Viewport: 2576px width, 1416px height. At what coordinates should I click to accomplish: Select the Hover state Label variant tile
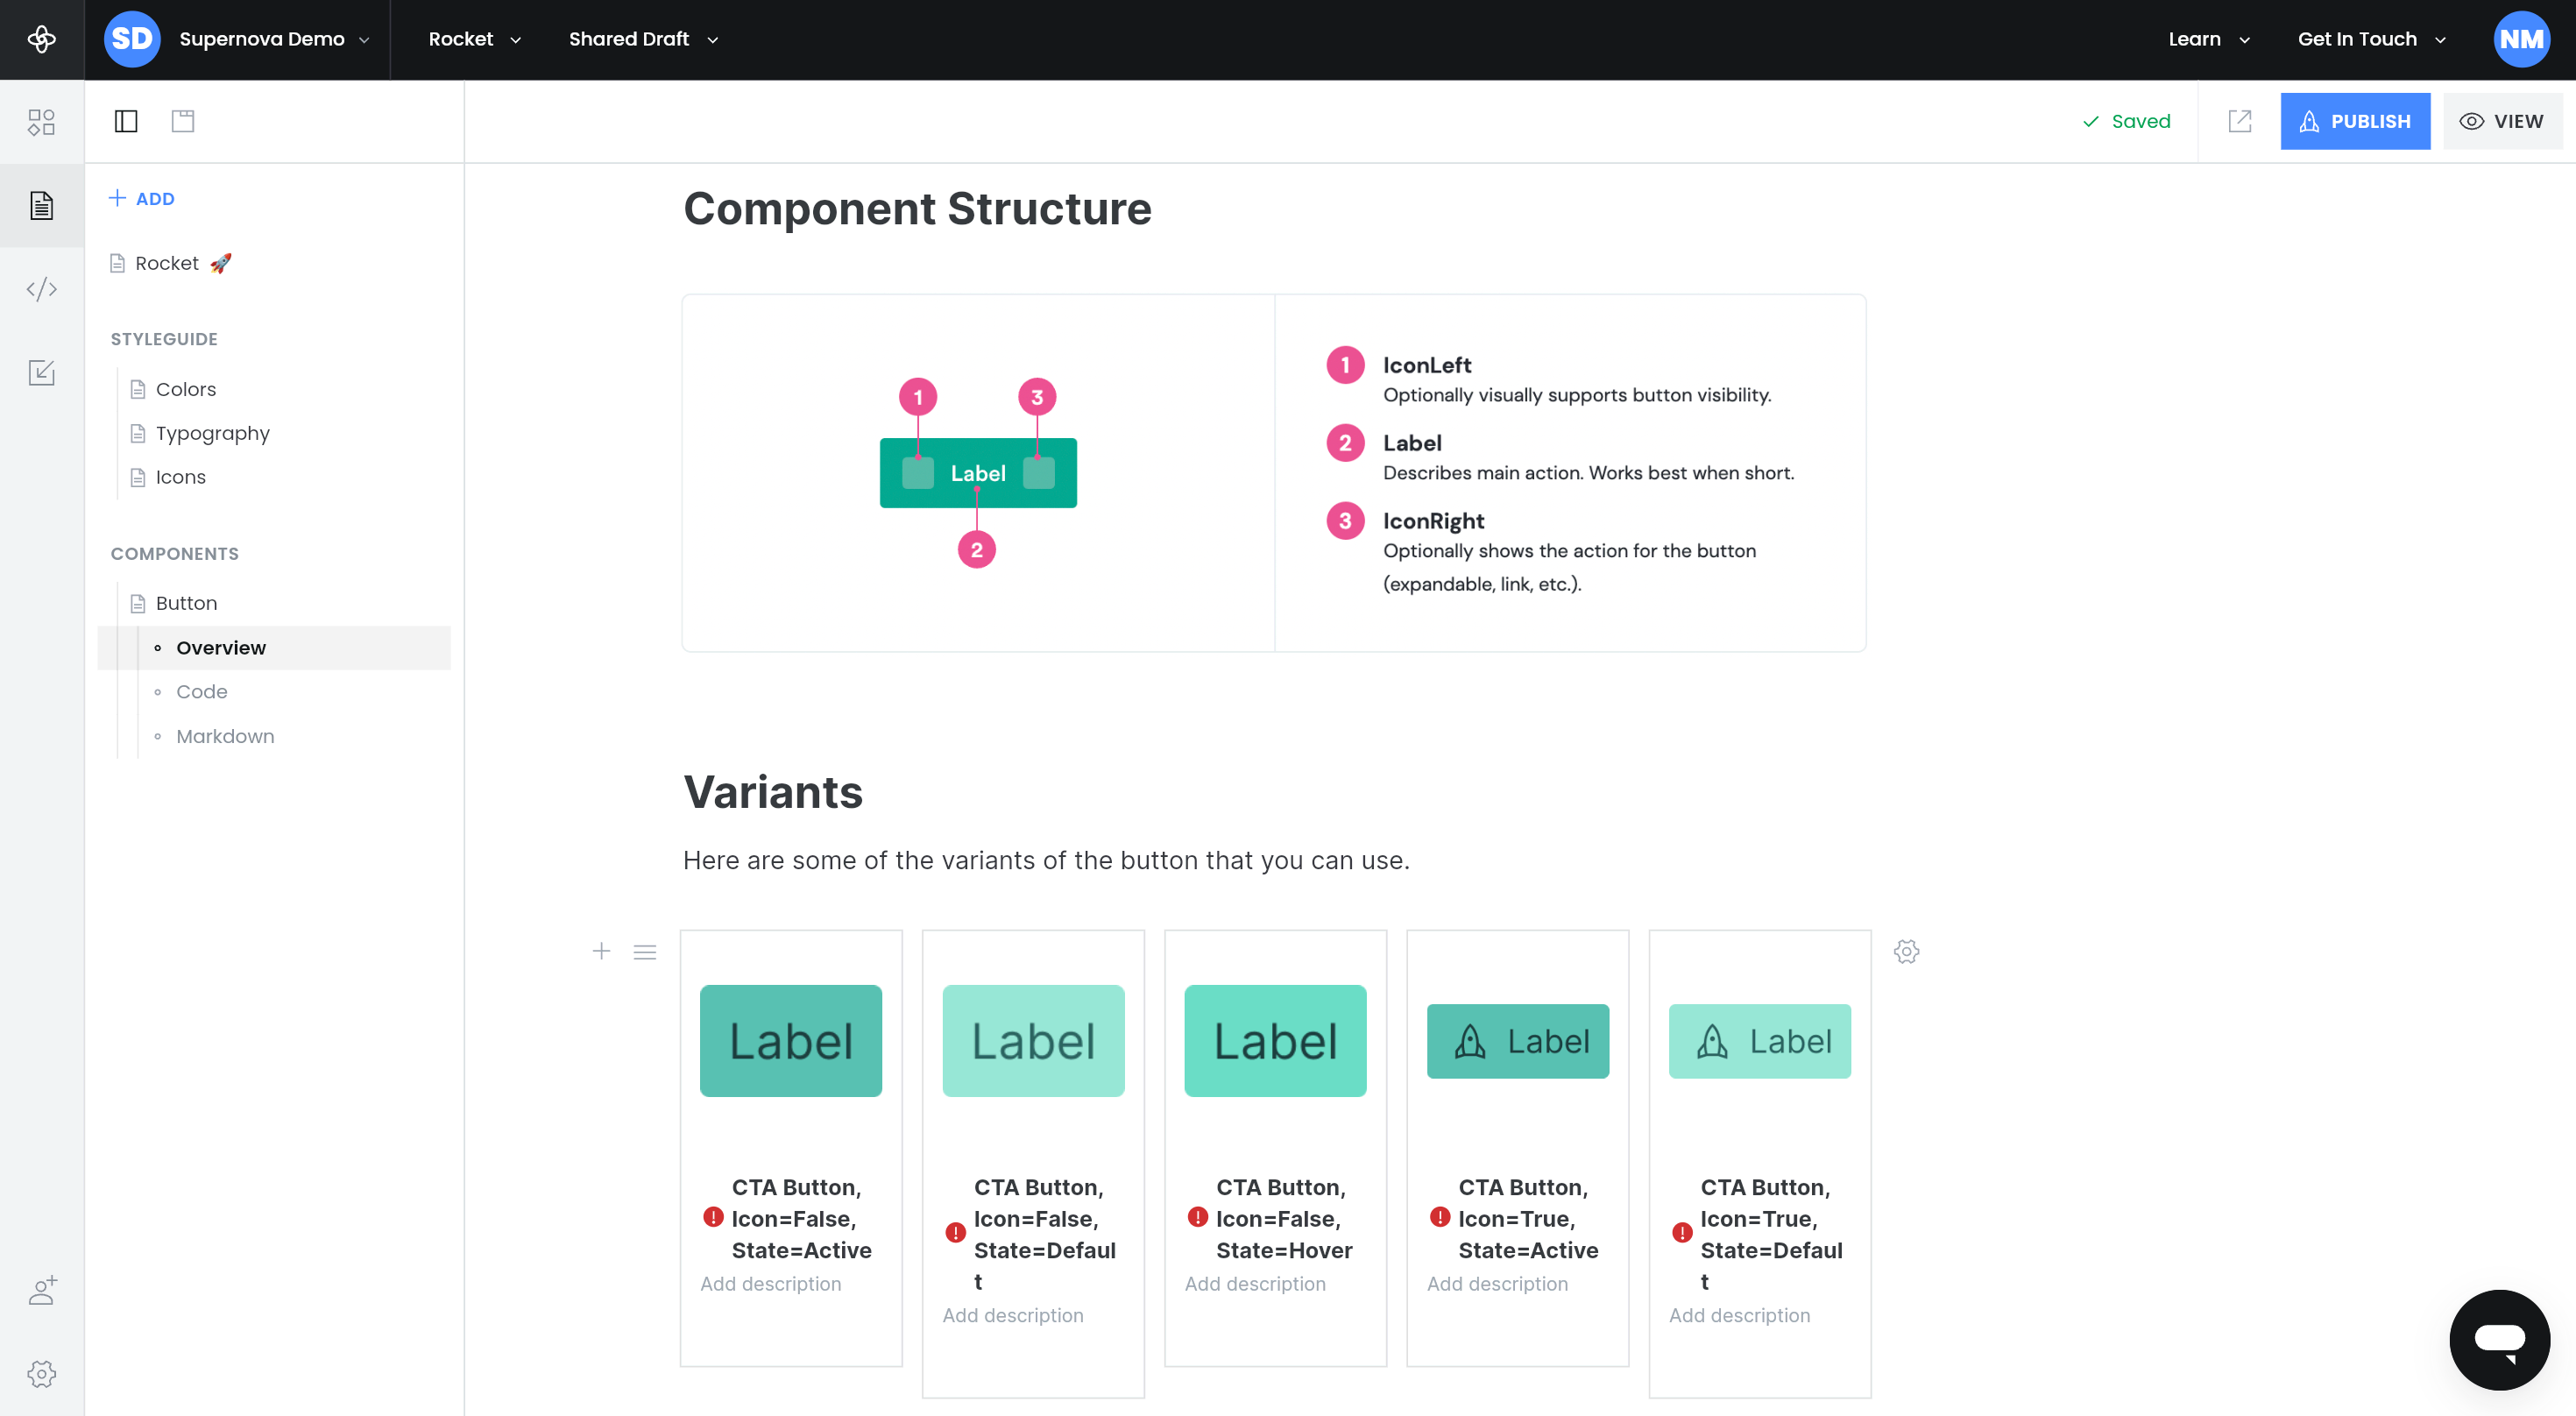[1274, 1041]
